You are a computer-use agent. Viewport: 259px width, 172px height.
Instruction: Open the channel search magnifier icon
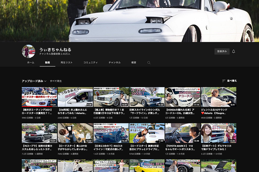pos(149,63)
